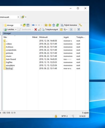Expand the Új dropdown arrow

67,30
